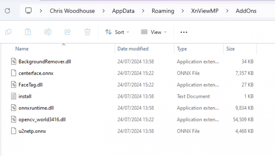Go to Roaming folder in breadcrumb
This screenshot has width=275, height=156.
(x=163, y=11)
